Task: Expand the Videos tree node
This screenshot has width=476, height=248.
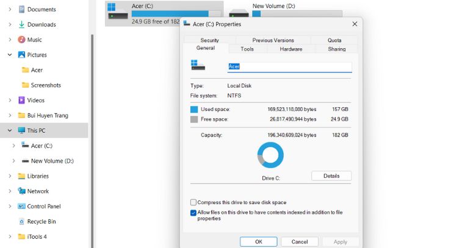Action: [10, 101]
